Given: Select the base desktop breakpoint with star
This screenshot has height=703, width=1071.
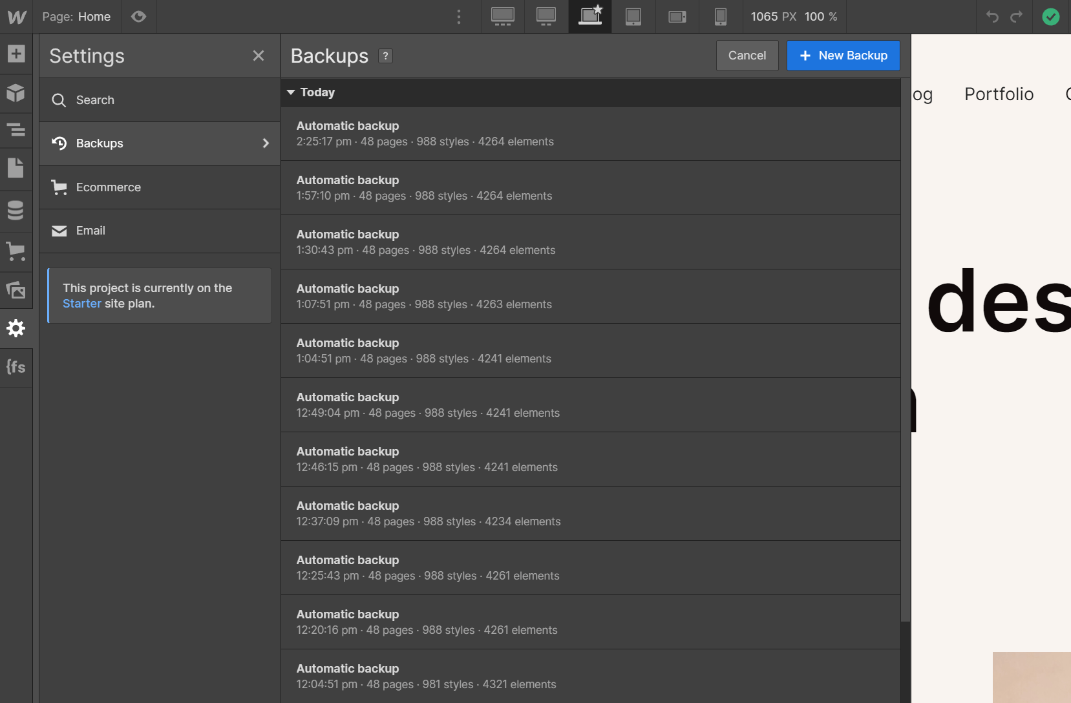Looking at the screenshot, I should [x=590, y=16].
